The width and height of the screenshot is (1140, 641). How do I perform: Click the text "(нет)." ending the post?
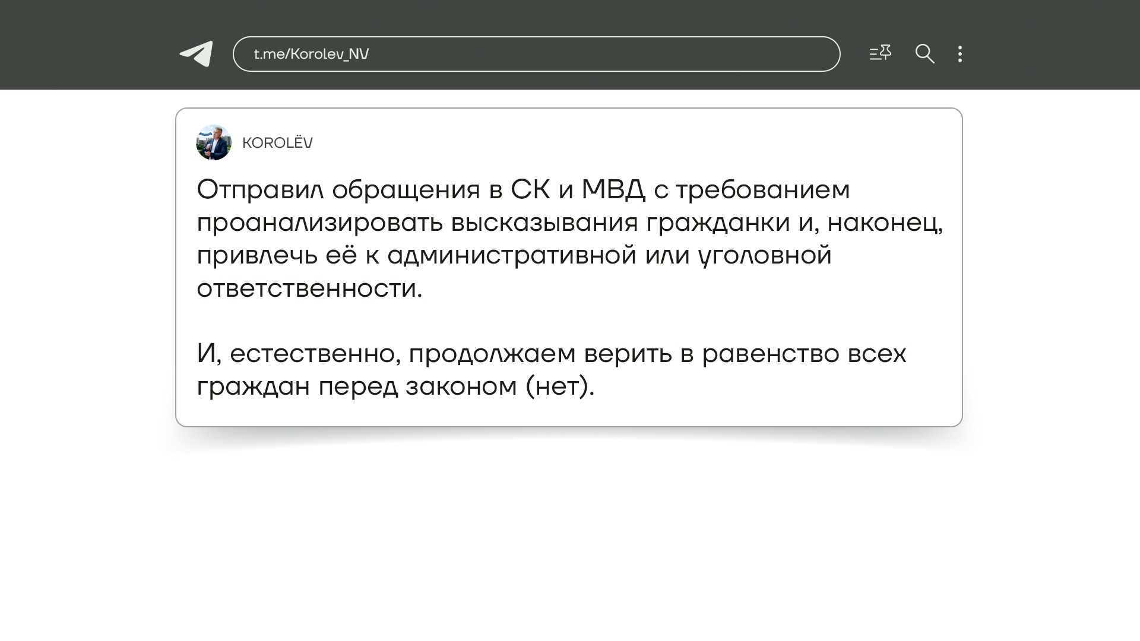coord(560,387)
